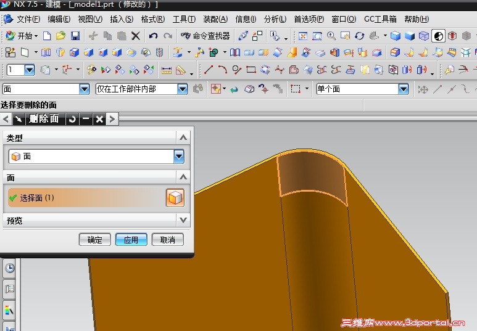477x331 pixels.
Task: Open the 窗口(O) menu
Action: (x=344, y=19)
